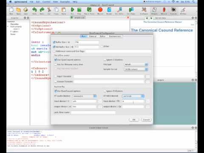The image size is (204, 153).
Task: Open the Sample format dropdown
Action: (136, 69)
